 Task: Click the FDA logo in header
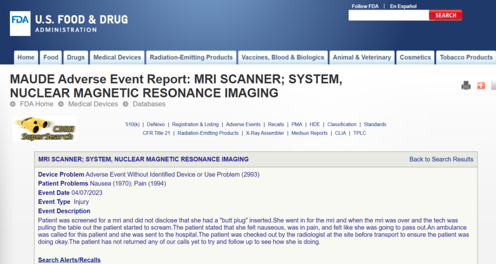click(x=69, y=23)
